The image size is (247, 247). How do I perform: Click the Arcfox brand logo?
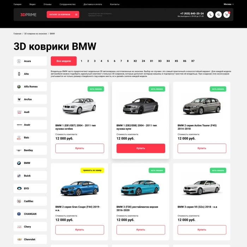click(19, 100)
